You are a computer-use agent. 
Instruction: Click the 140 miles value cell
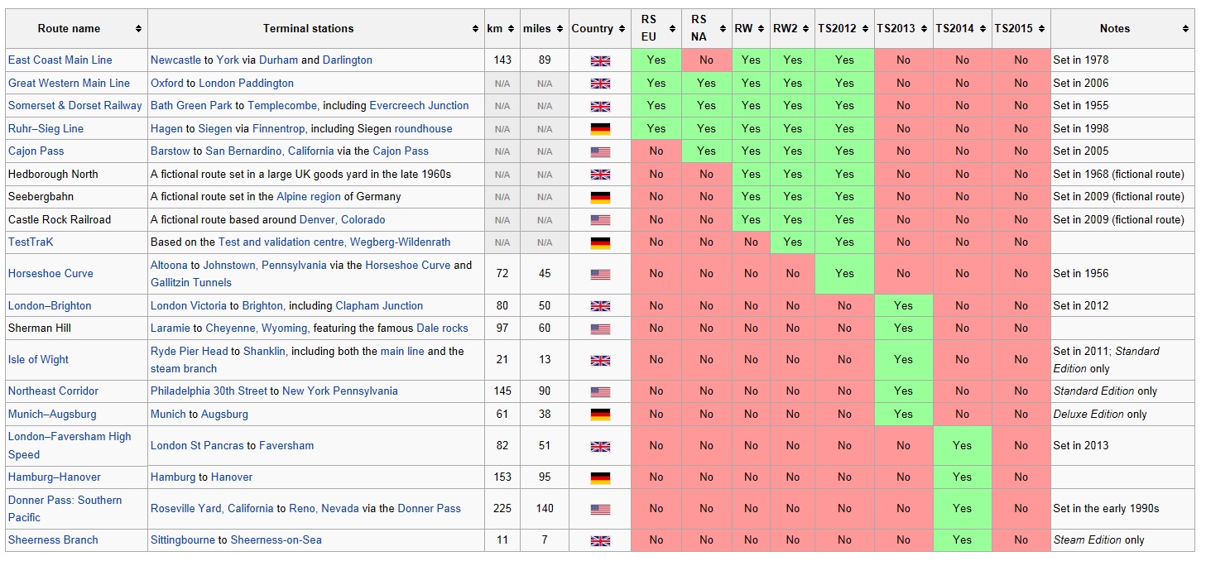click(544, 508)
